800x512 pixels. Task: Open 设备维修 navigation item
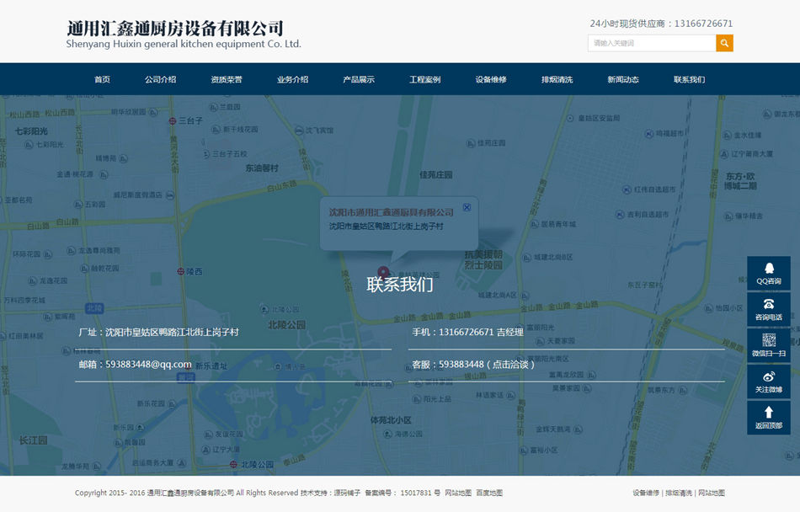pyautogui.click(x=491, y=79)
